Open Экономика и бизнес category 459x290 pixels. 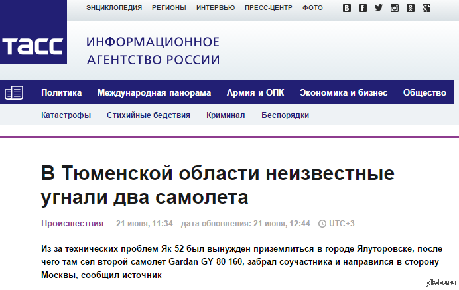[x=344, y=92]
